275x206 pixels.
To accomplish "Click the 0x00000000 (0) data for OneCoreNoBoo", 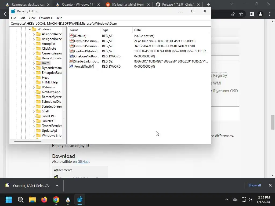I will 144,56.
